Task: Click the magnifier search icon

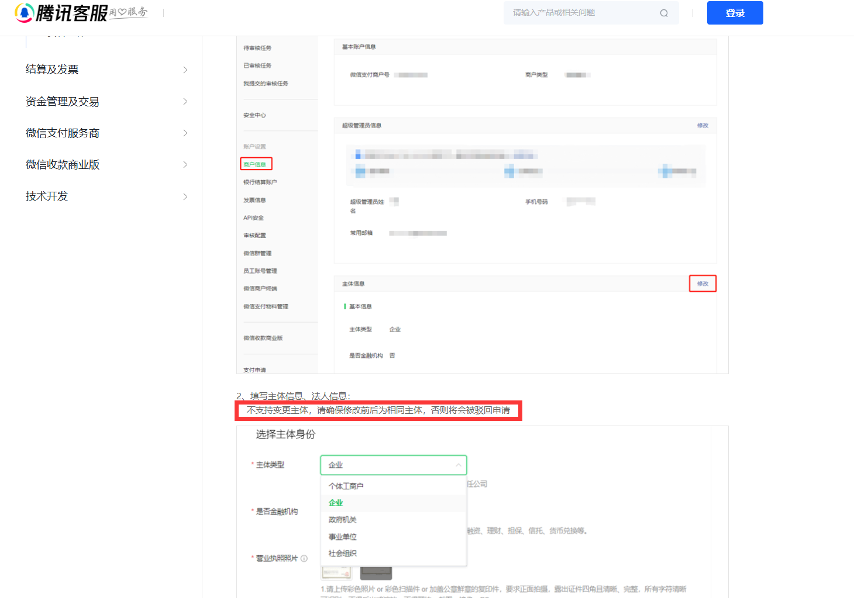Action: point(664,13)
